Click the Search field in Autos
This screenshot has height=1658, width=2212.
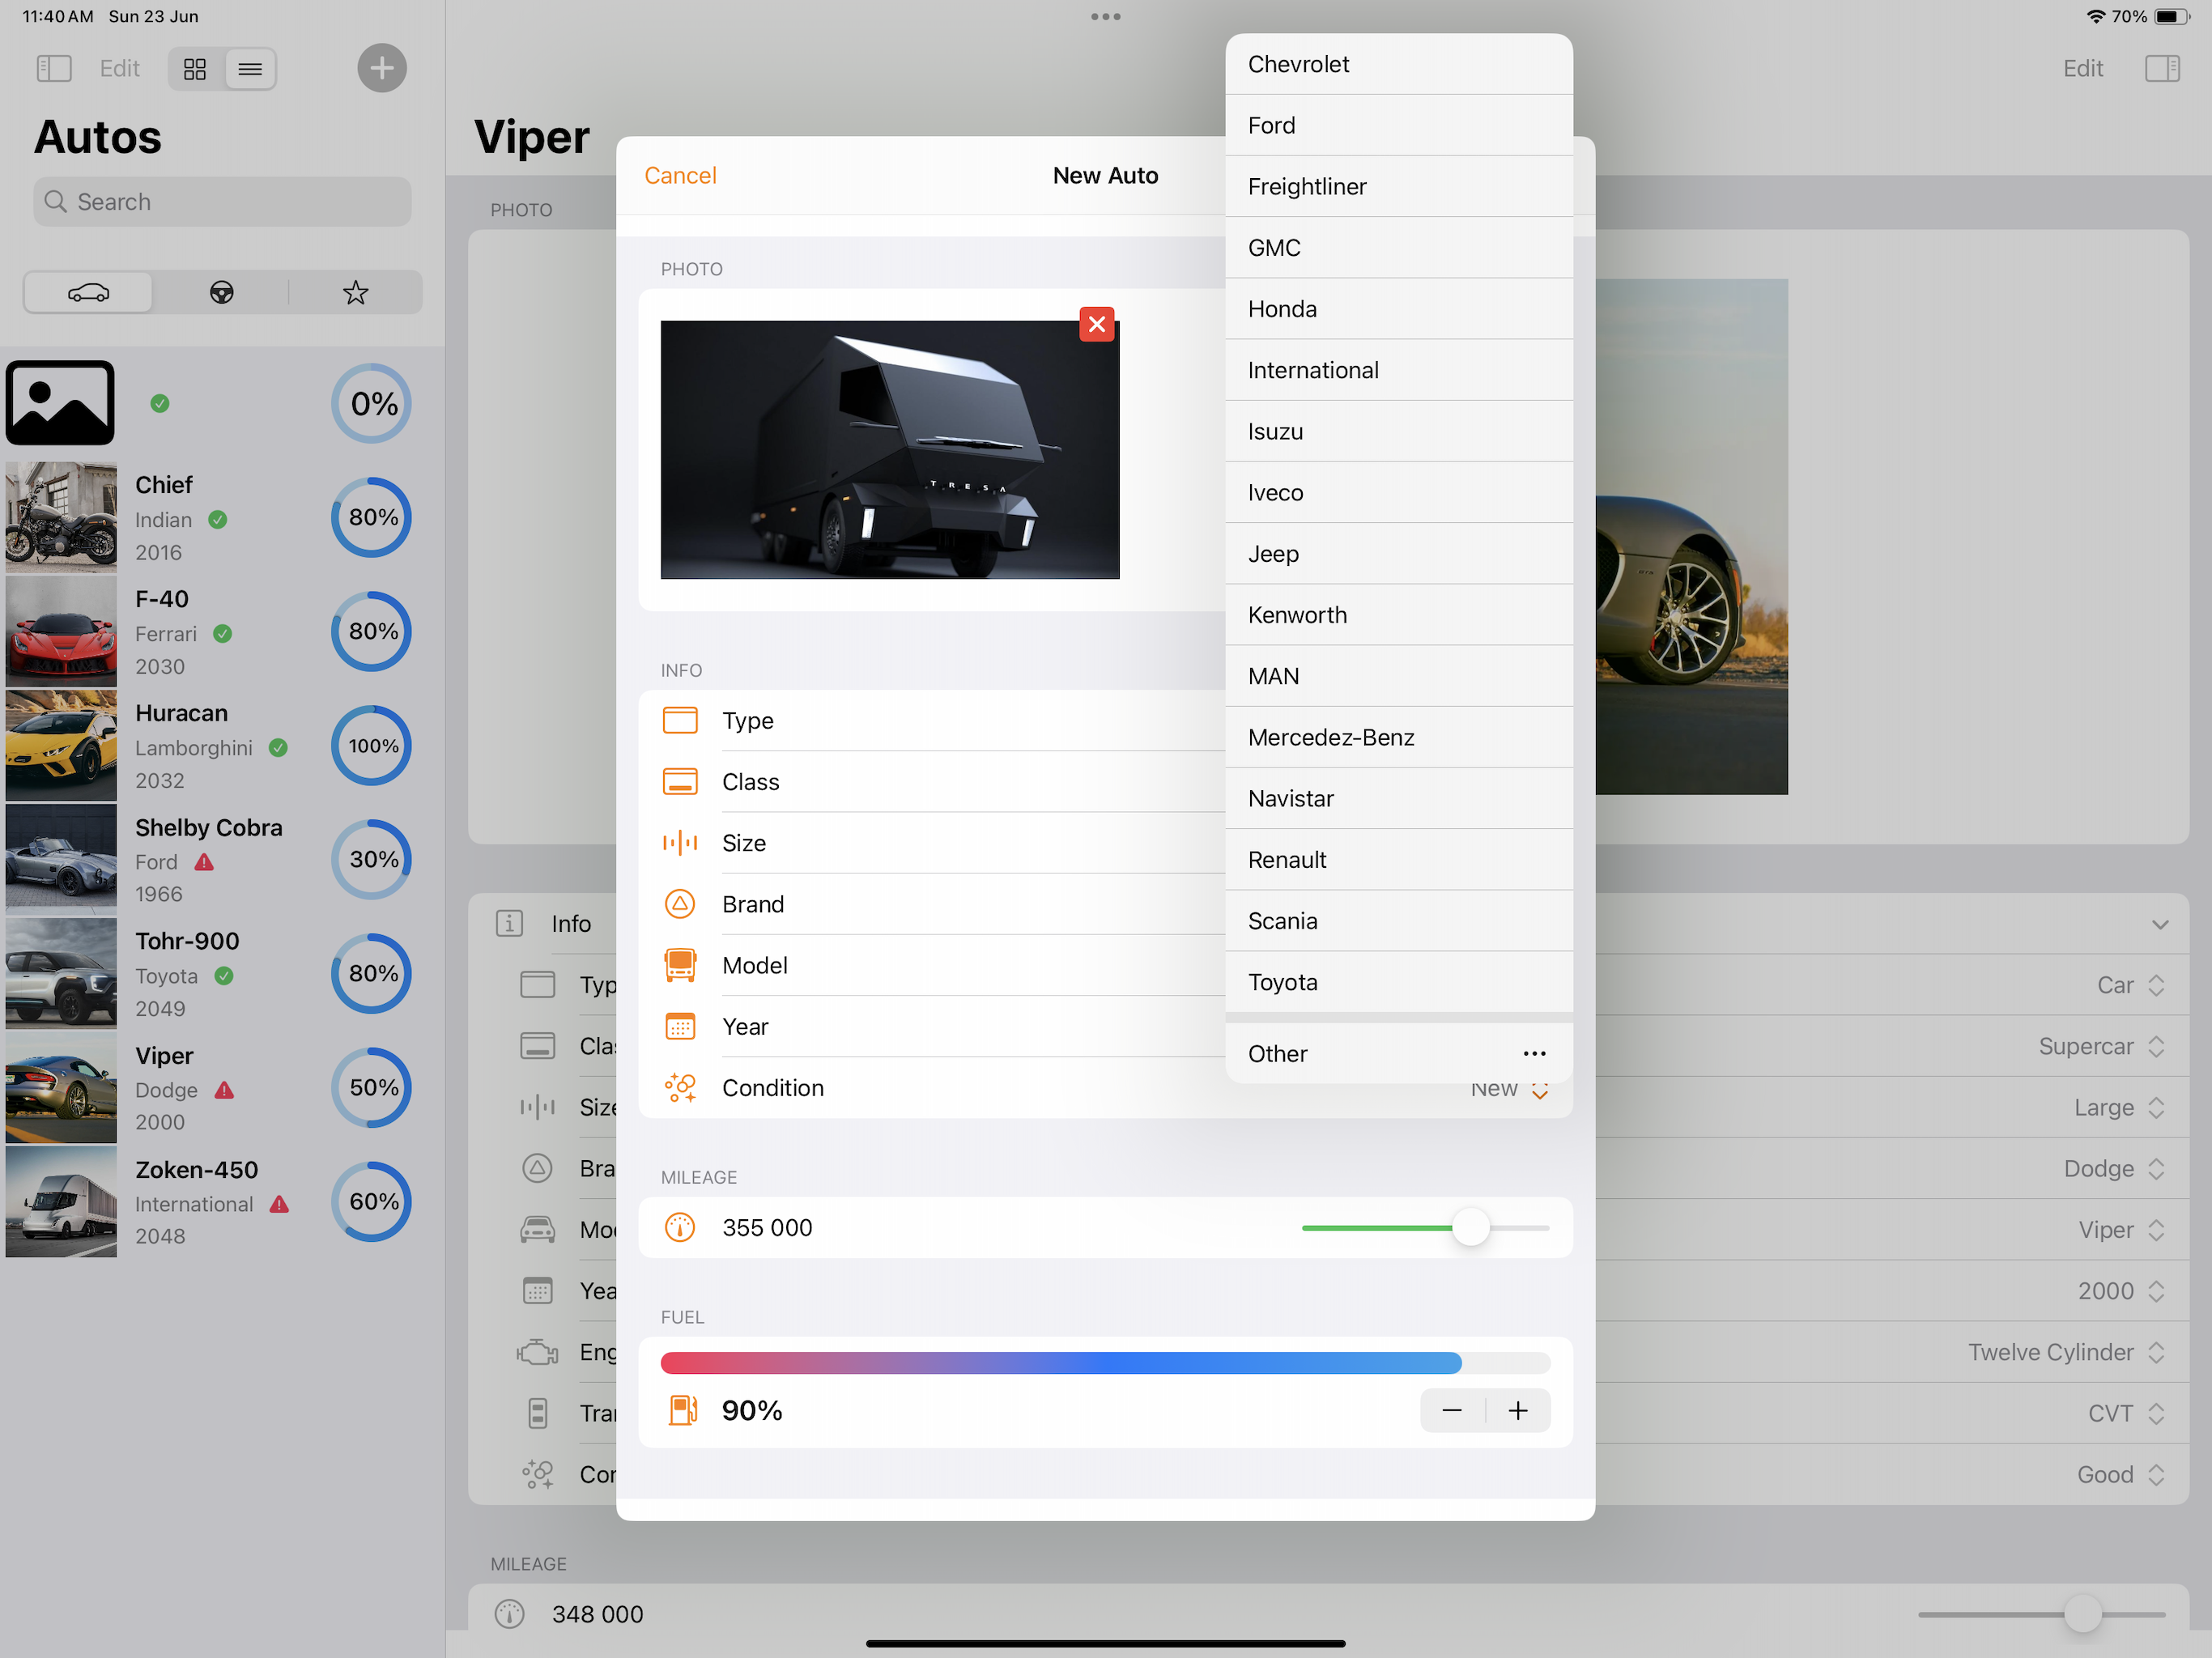click(x=222, y=202)
